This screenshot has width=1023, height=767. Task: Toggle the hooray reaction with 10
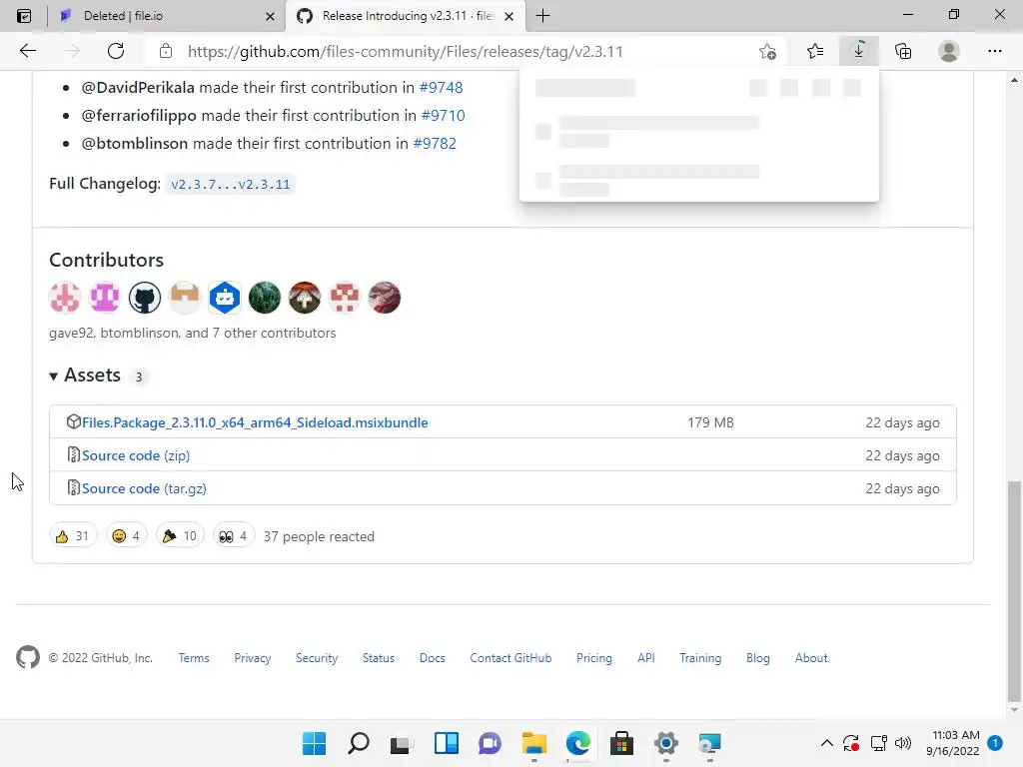(180, 536)
